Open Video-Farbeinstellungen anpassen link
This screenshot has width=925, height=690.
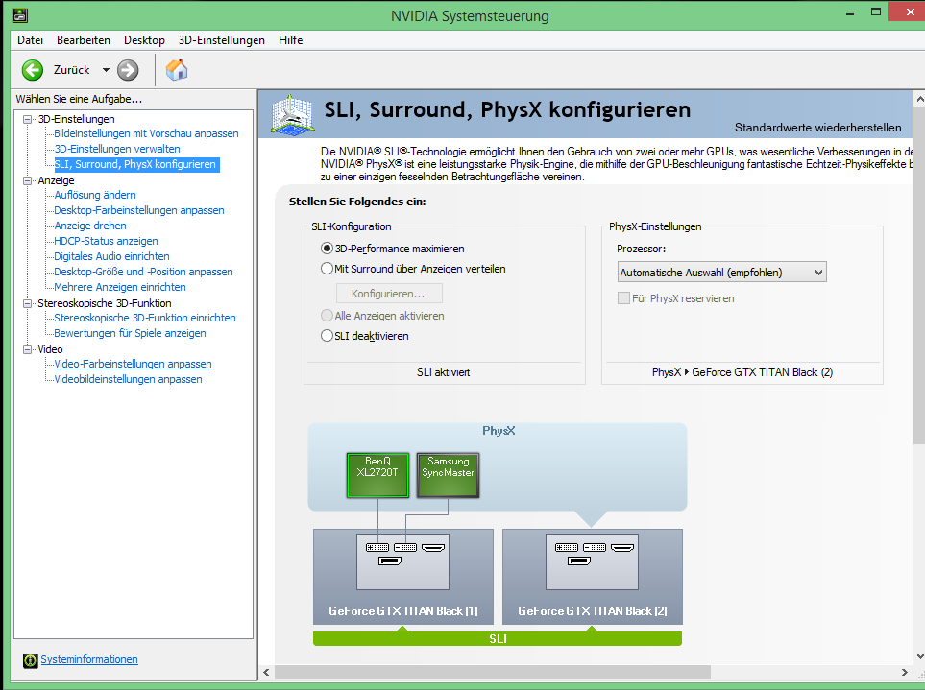[133, 364]
